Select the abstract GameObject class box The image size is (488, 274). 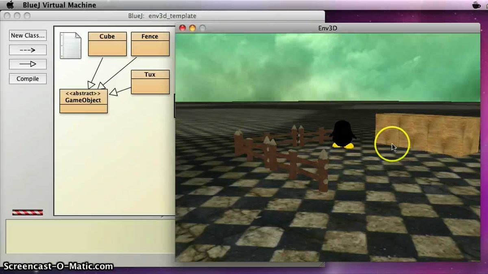pyautogui.click(x=83, y=99)
